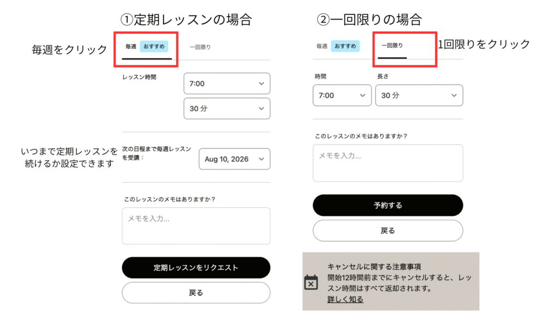Screen dimensions: 559x314
Task: Open the 詳しく知る link
Action: (x=346, y=299)
